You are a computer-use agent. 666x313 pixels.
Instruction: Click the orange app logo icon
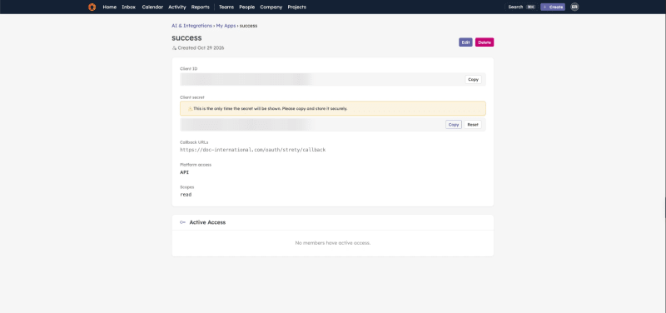pyautogui.click(x=92, y=7)
